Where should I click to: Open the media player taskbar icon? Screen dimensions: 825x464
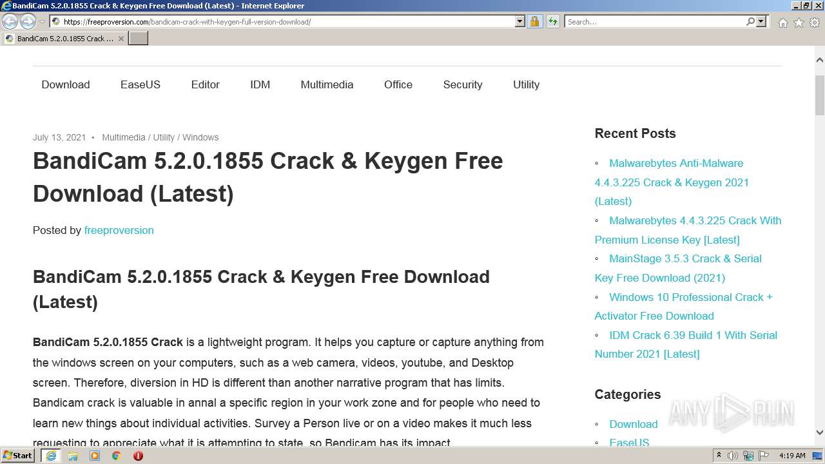click(x=95, y=456)
